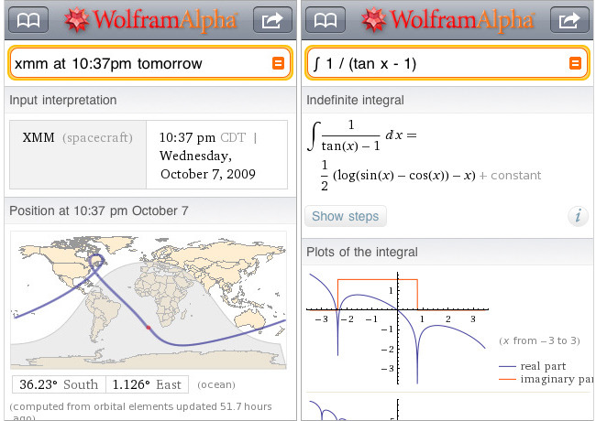Tap the WolframAlpha logo on the left screen
The width and height of the screenshot is (596, 421).
150,20
